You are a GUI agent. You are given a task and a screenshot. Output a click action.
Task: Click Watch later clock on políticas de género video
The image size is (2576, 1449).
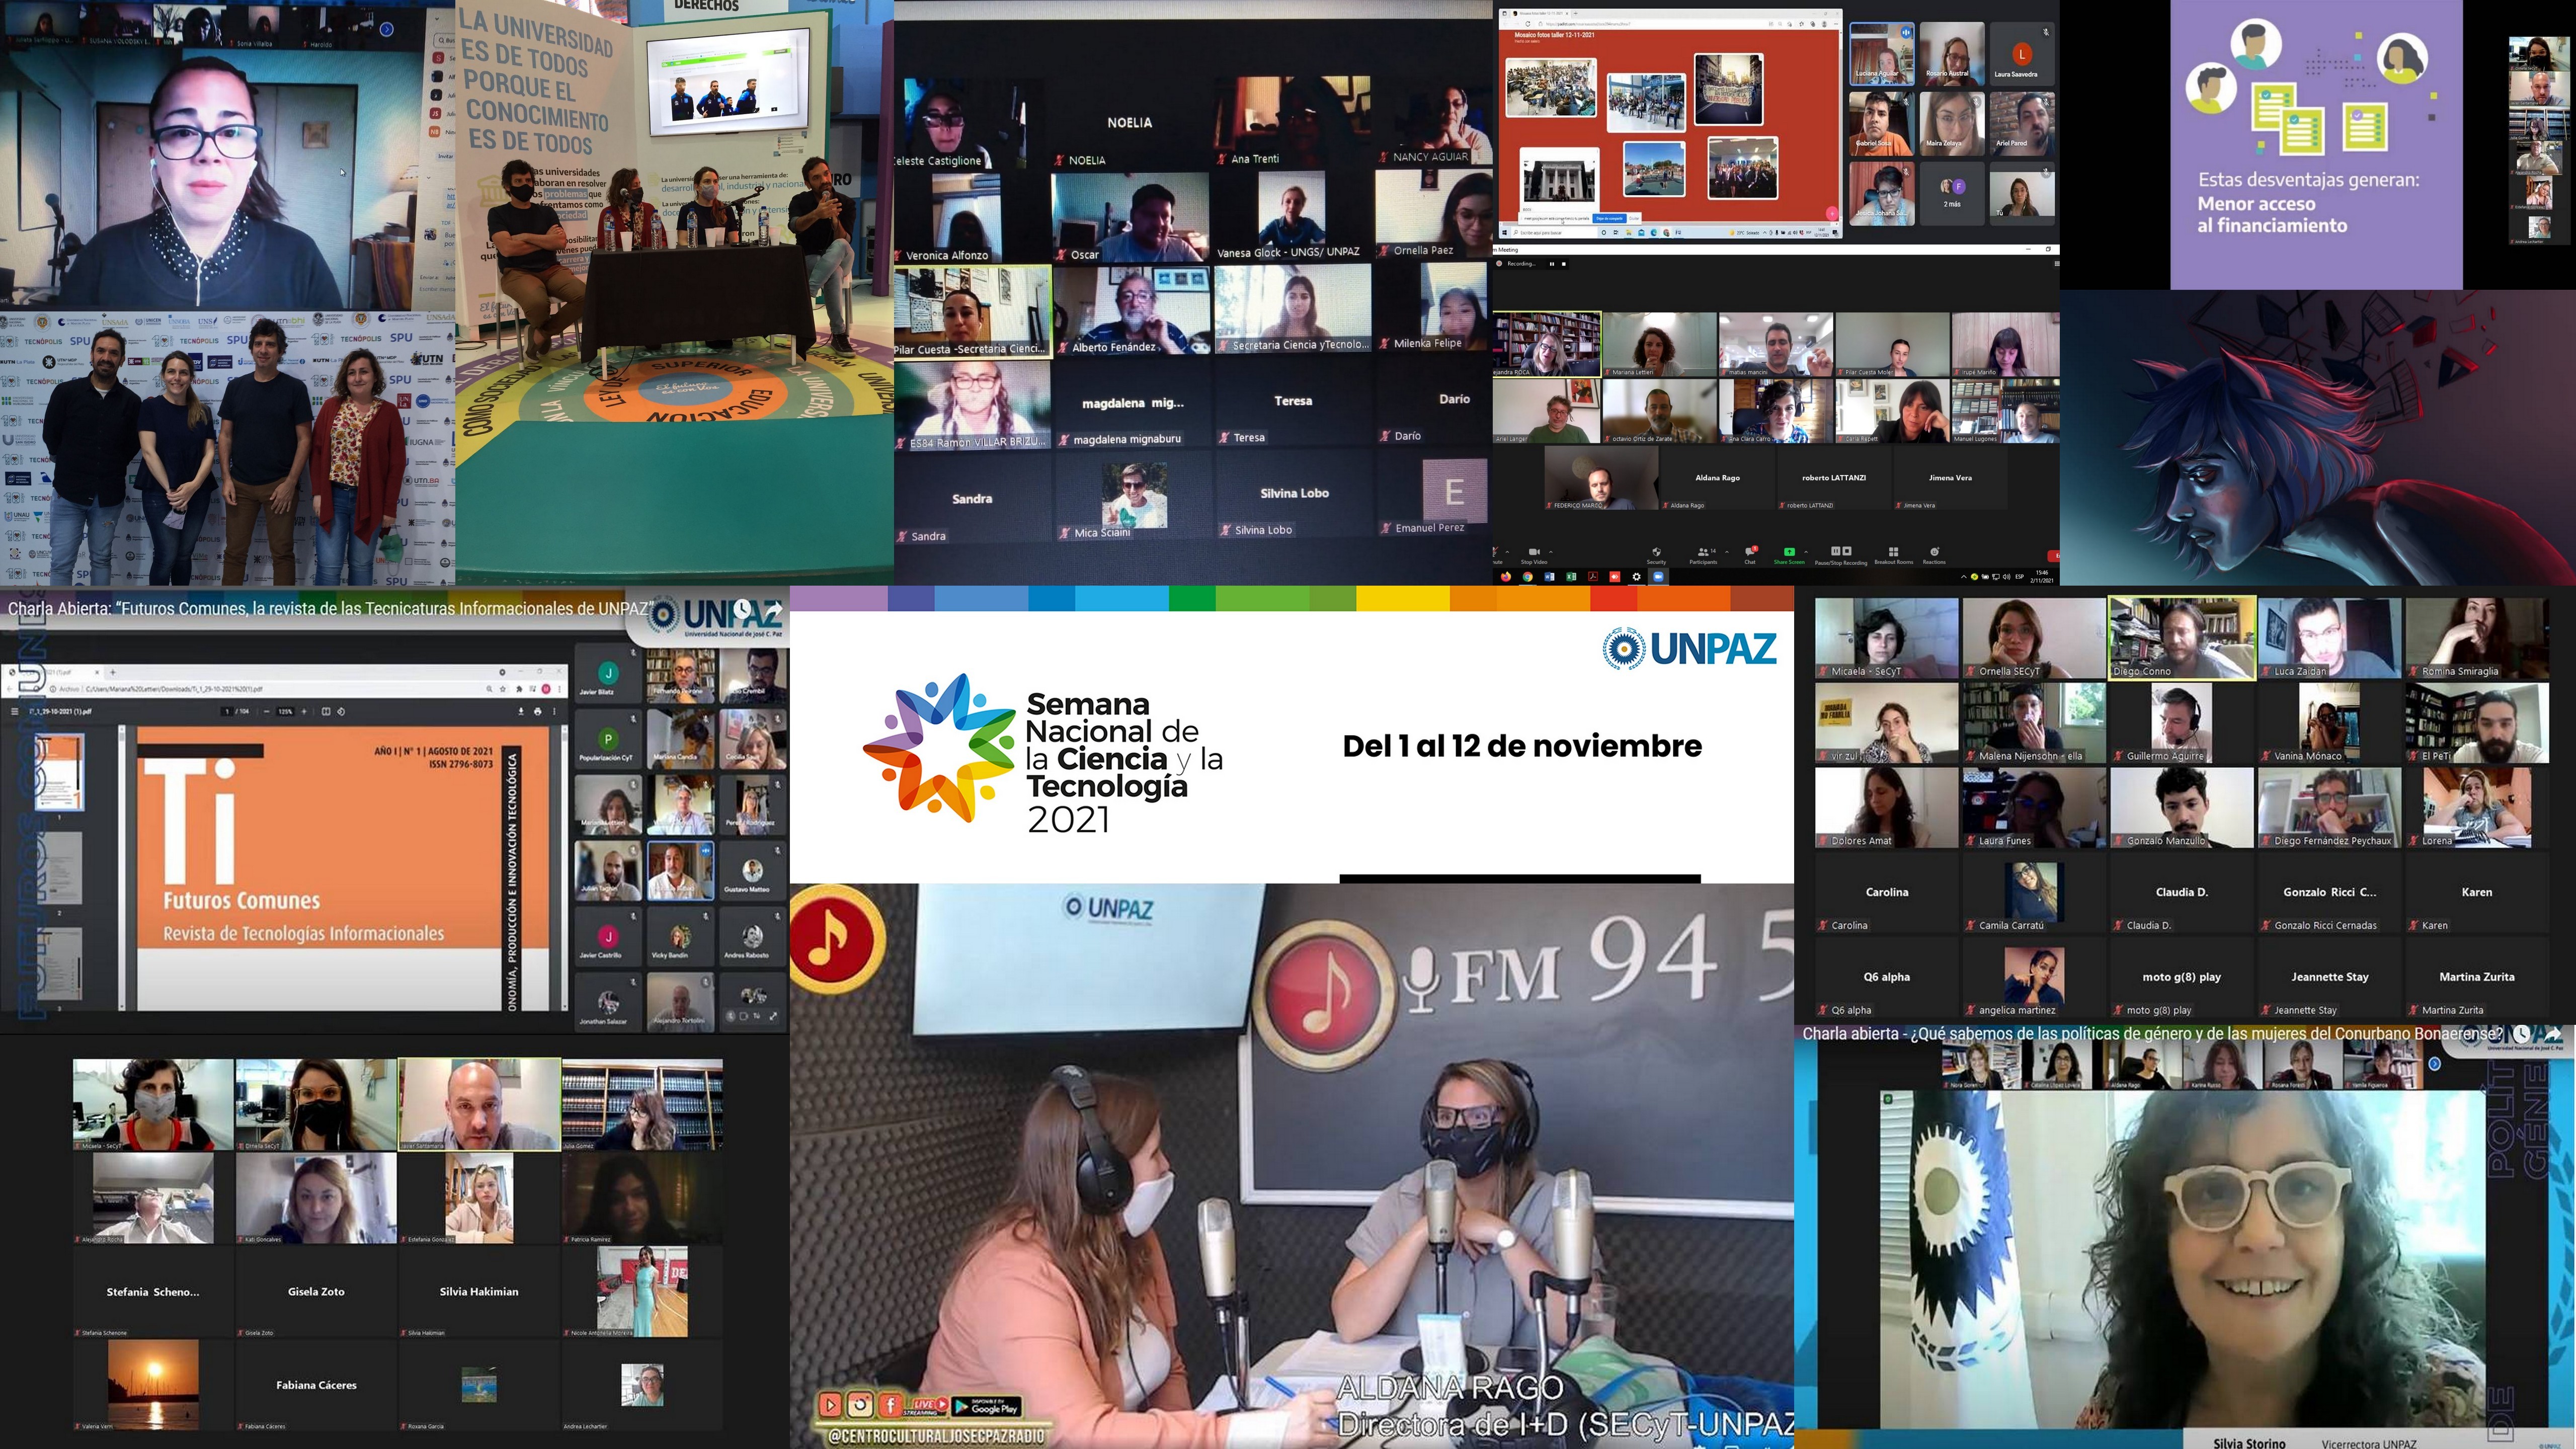[2522, 1034]
